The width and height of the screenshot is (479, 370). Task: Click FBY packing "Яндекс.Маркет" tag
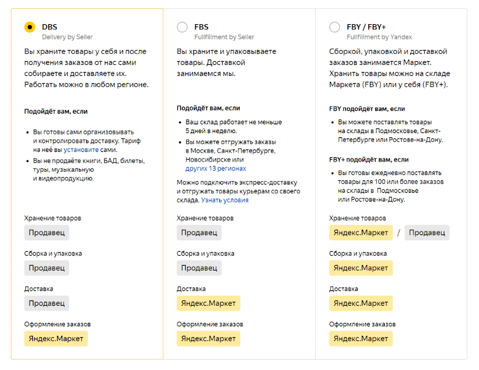(361, 268)
